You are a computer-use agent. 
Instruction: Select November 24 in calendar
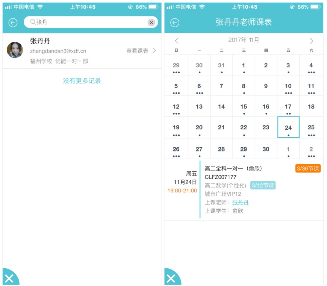click(x=288, y=127)
